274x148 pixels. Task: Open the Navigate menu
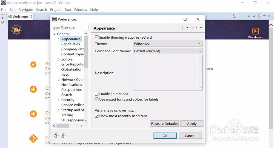[x=26, y=10]
